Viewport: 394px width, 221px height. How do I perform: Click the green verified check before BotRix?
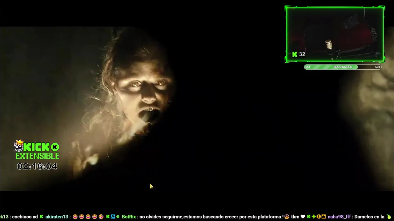[118, 217]
